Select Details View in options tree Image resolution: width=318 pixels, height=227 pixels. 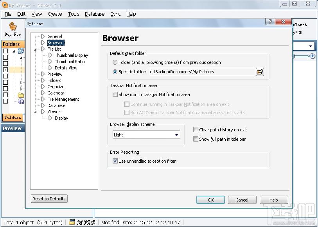pyautogui.click(x=66, y=68)
